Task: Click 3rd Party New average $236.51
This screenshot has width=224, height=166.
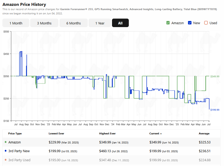Action: click(x=205, y=151)
